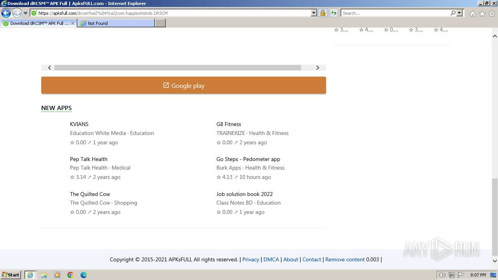Open Tools menu gear icon

(x=492, y=14)
